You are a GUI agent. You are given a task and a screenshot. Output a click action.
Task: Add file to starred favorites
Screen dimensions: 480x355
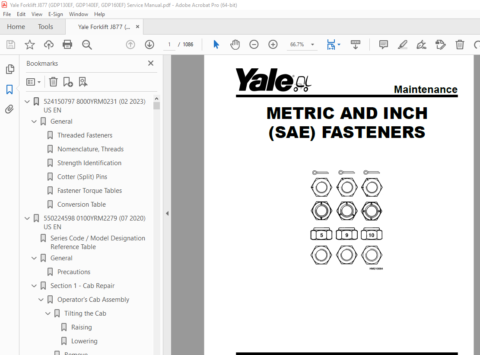(30, 45)
